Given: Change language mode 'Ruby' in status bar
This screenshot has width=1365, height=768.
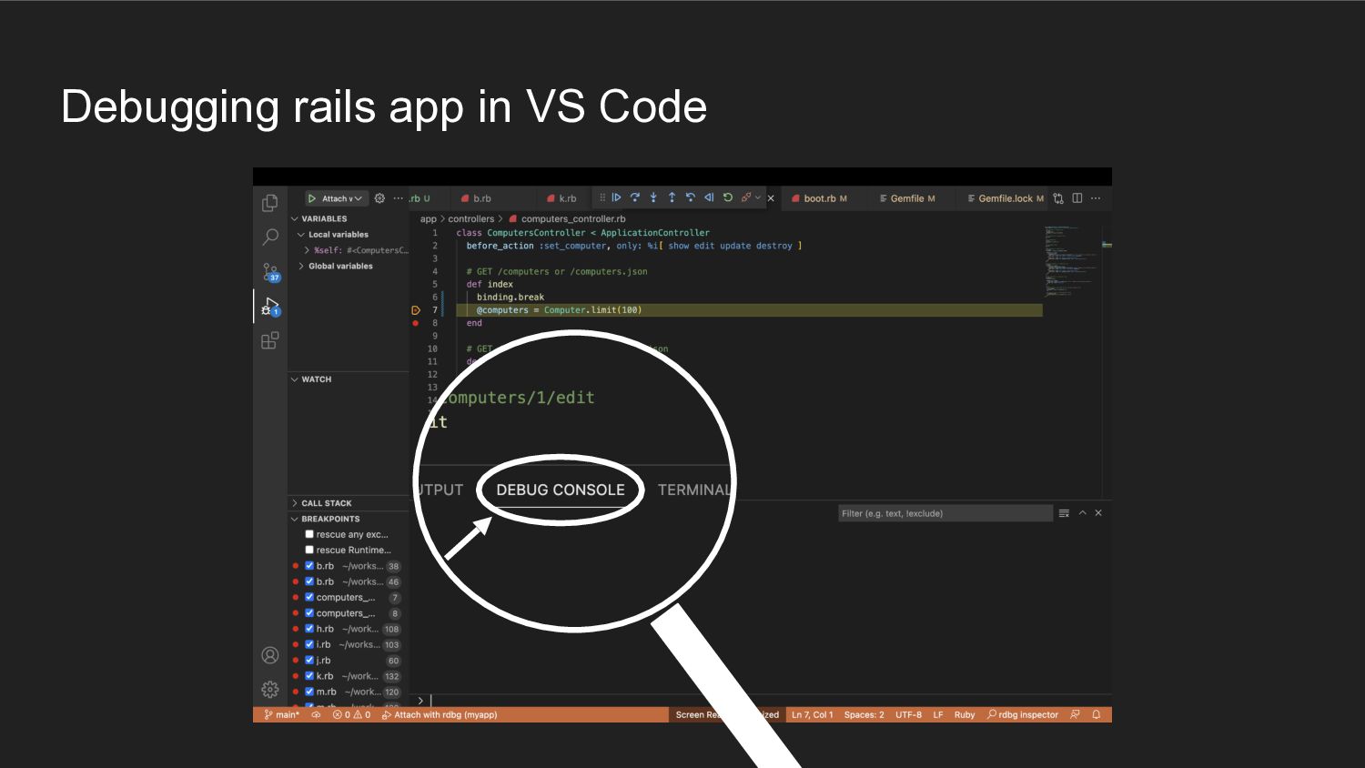Looking at the screenshot, I should tap(965, 715).
